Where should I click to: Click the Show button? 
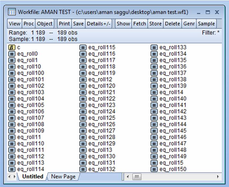[123, 24]
